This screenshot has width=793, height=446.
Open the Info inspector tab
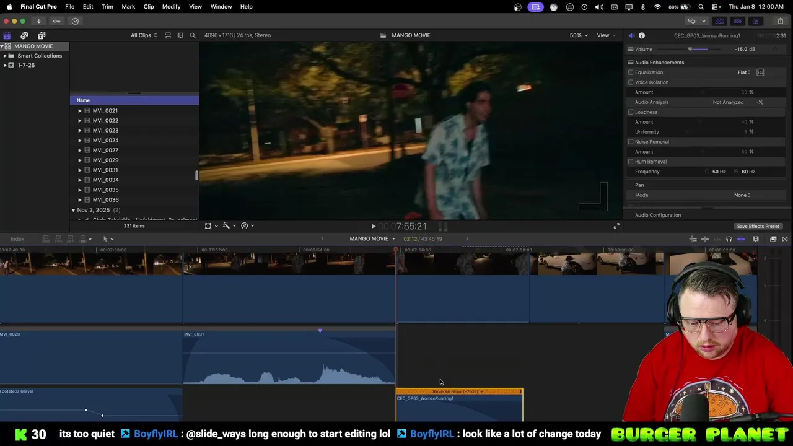[x=642, y=35]
